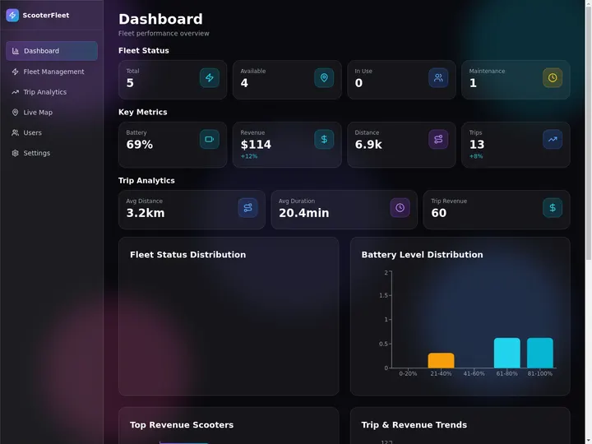Click the Fleet Management bolt sidebar icon
This screenshot has height=444, width=592.
coord(15,72)
